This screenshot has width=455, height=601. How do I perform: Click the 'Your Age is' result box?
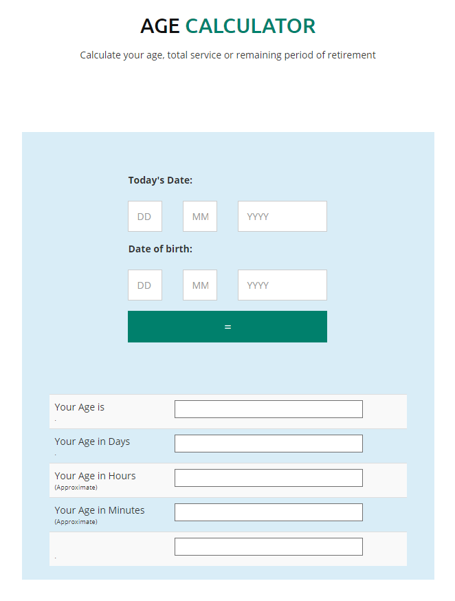click(268, 409)
